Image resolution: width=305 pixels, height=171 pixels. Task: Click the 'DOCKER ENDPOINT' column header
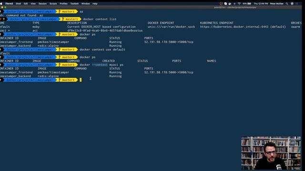click(x=161, y=23)
